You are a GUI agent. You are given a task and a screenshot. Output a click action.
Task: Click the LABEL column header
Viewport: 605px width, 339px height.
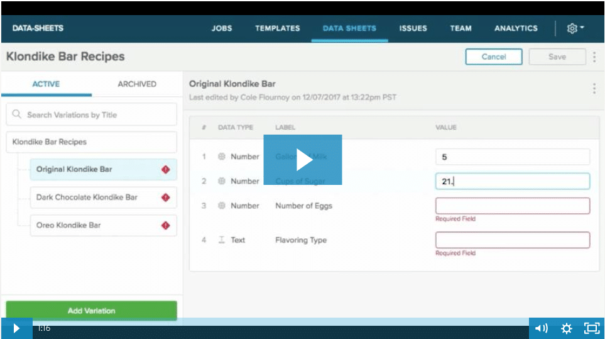285,127
